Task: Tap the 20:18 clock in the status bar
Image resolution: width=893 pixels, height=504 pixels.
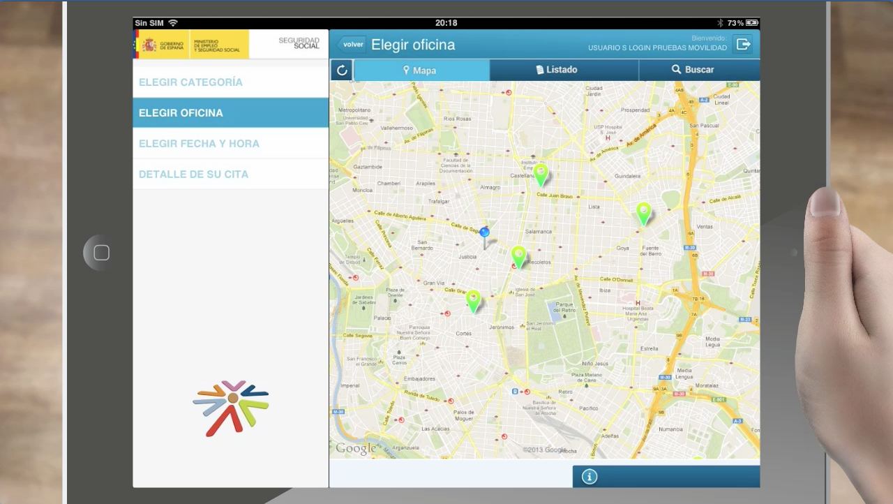Action: tap(446, 23)
